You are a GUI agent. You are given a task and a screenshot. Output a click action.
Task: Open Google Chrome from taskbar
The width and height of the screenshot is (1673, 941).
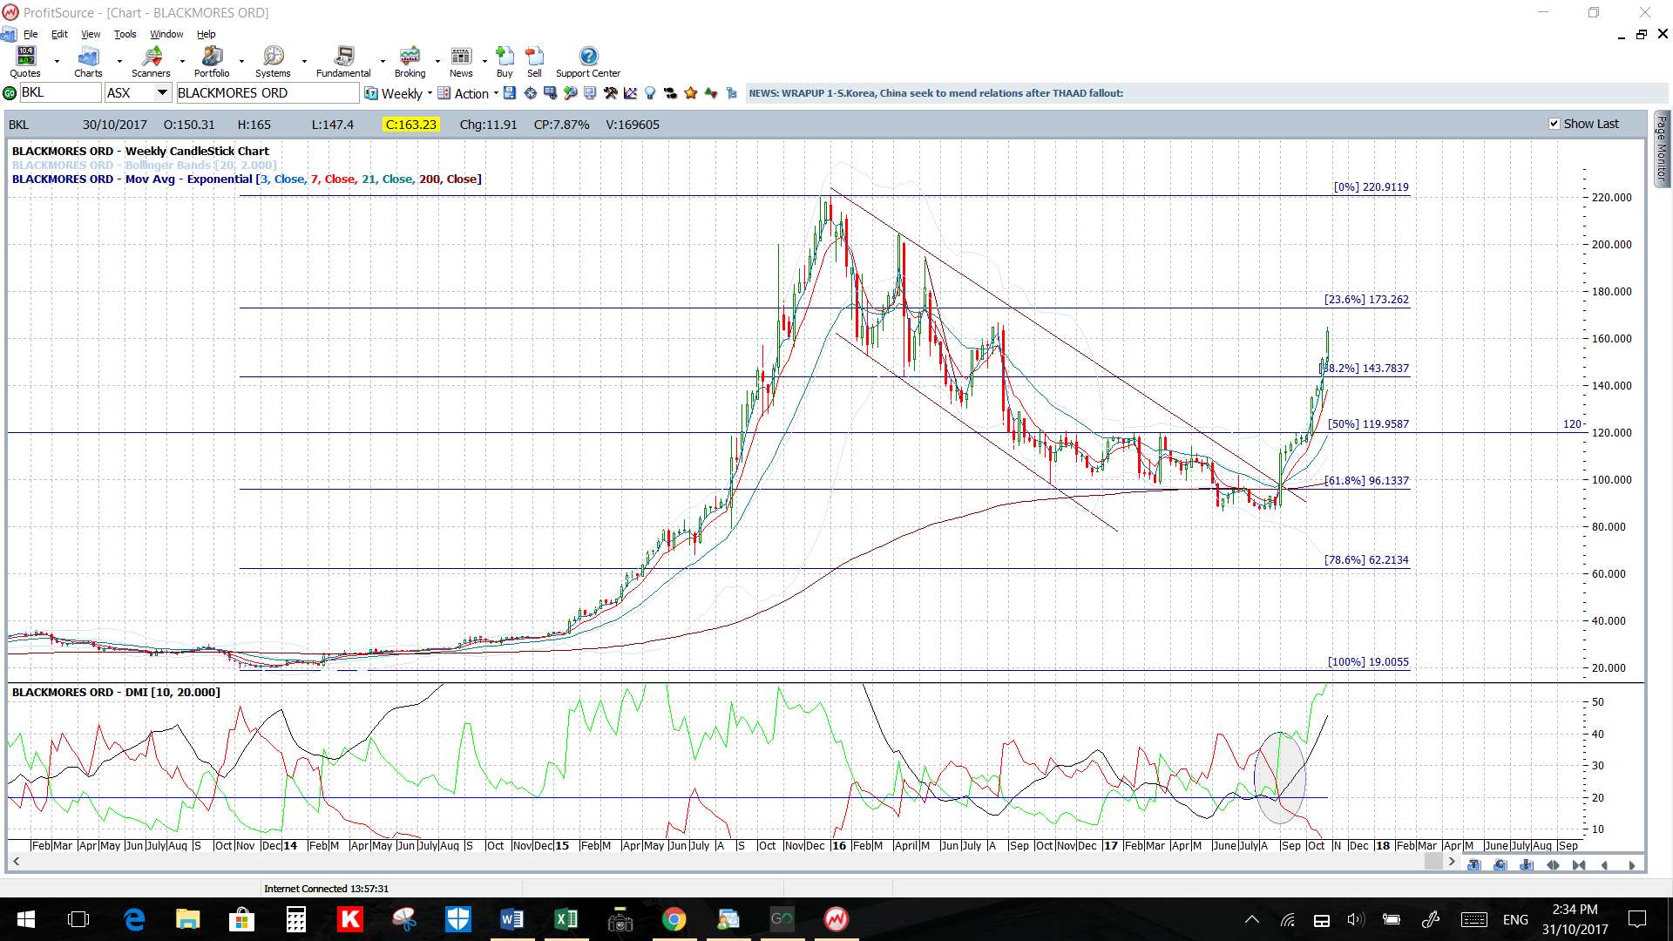pyautogui.click(x=674, y=919)
